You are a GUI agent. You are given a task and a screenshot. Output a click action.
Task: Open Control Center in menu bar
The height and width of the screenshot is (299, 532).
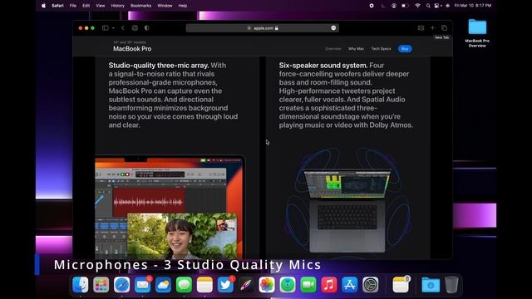point(437,6)
